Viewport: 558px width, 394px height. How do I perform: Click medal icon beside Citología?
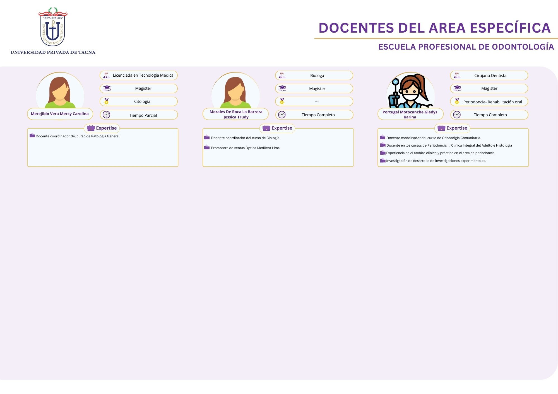(x=106, y=101)
